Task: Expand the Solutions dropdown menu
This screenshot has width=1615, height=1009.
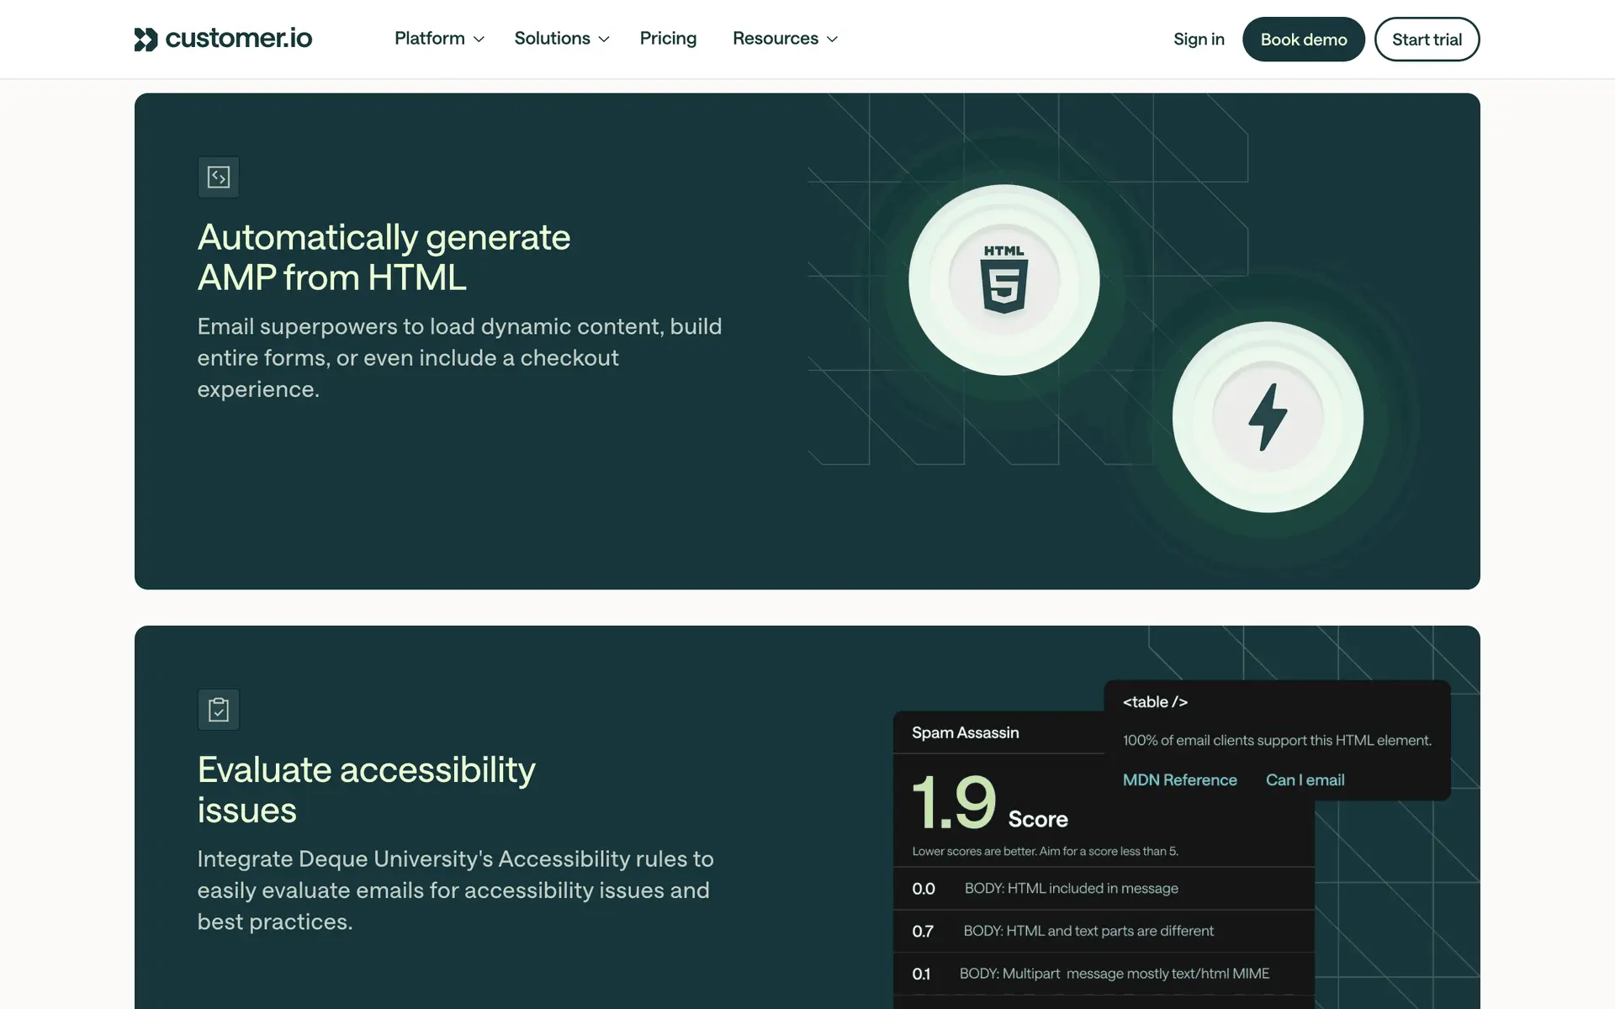Action: pos(561,39)
